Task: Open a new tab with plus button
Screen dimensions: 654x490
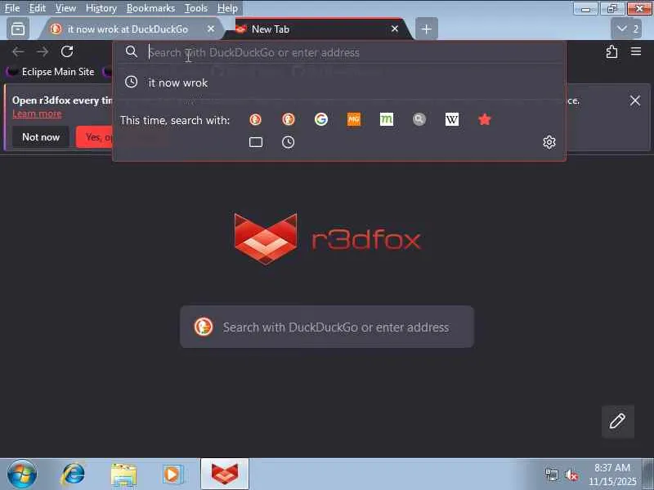Action: [426, 29]
